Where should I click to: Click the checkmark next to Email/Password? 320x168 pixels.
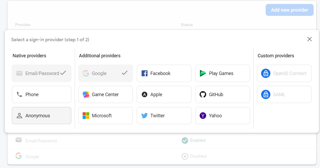click(63, 73)
